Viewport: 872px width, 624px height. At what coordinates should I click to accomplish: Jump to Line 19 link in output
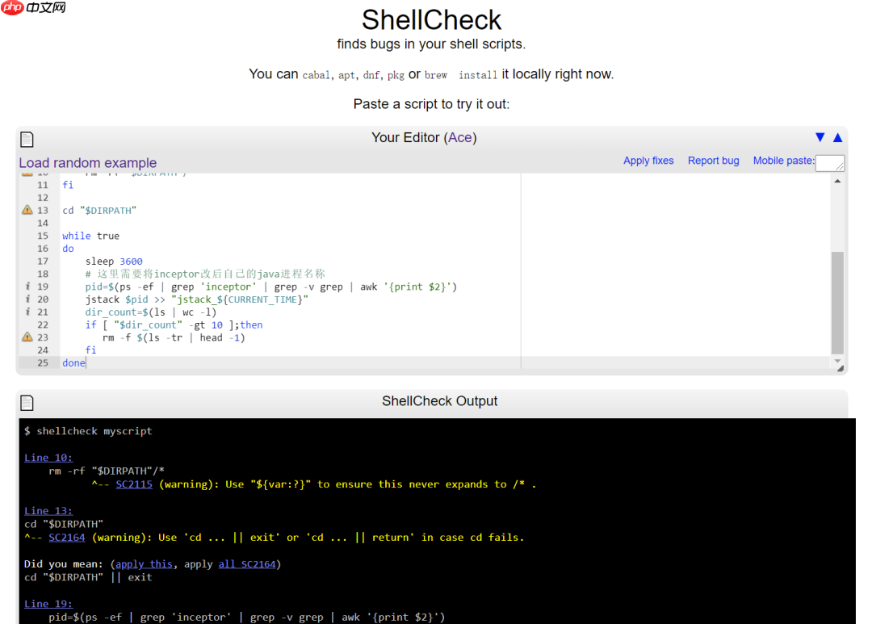pyautogui.click(x=48, y=604)
